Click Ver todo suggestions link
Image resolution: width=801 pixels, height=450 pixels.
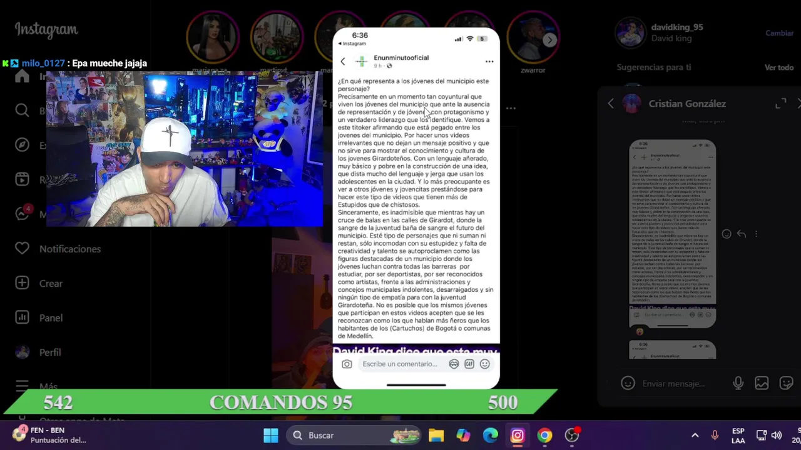[779, 67]
